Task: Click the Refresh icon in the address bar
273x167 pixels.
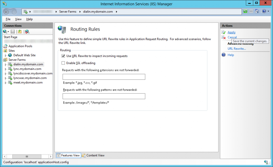Action: tap(245, 11)
